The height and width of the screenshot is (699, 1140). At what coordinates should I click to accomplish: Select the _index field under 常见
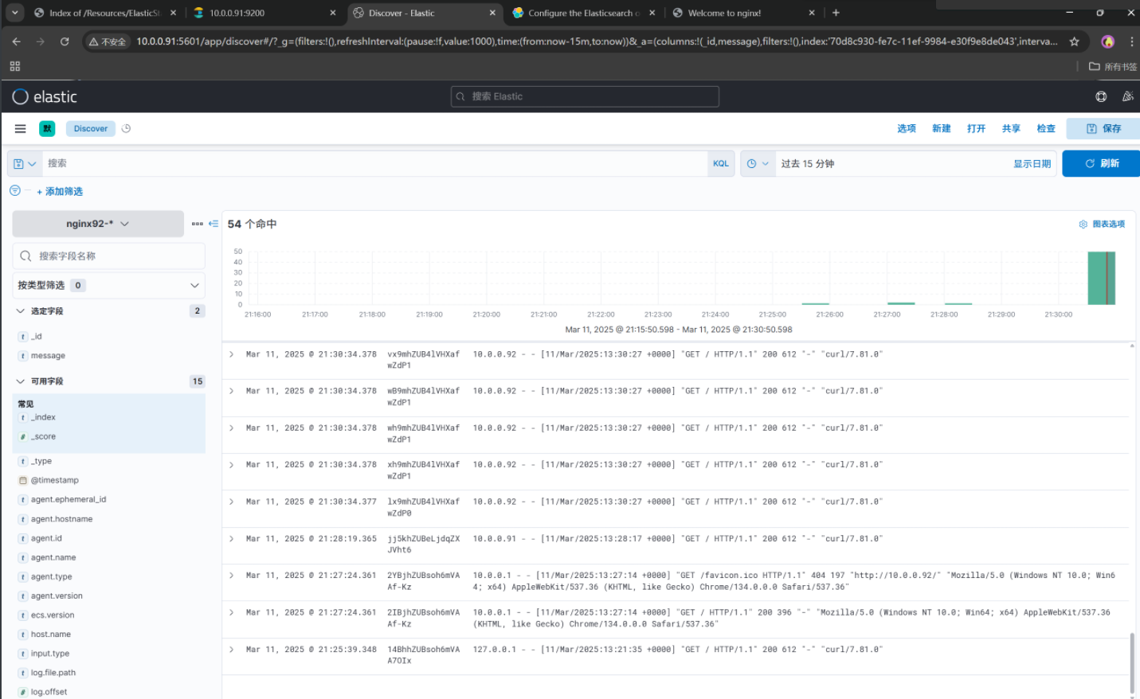point(43,417)
